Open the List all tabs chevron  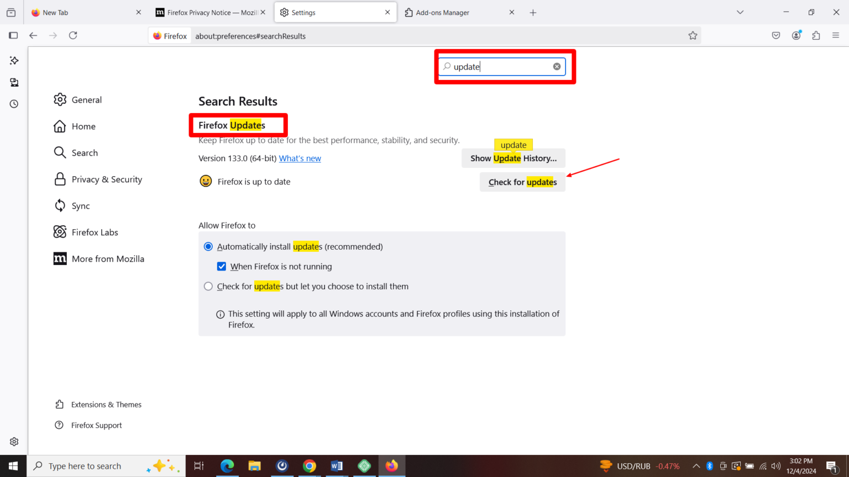coord(740,12)
